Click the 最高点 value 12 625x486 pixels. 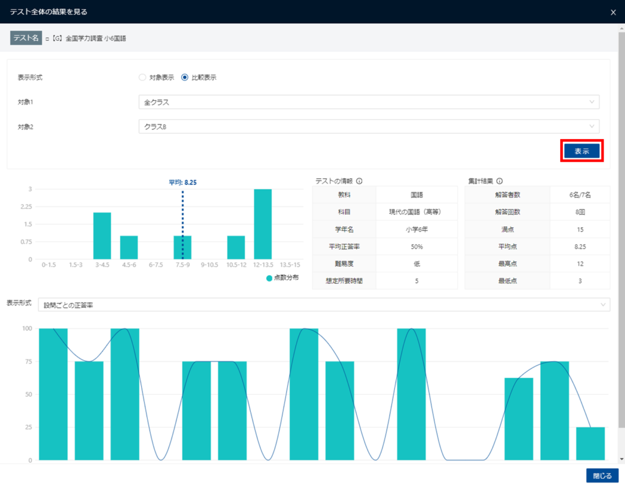point(580,264)
